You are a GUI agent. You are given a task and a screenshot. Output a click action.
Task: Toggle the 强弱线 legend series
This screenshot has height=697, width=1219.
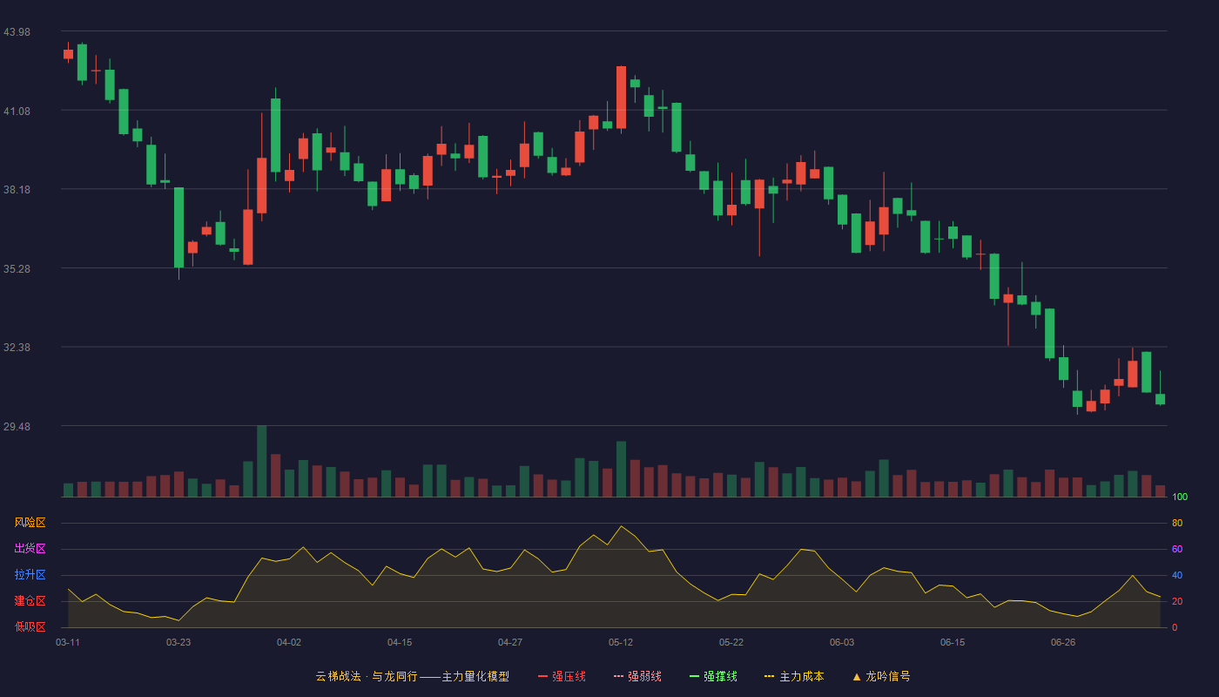(637, 676)
